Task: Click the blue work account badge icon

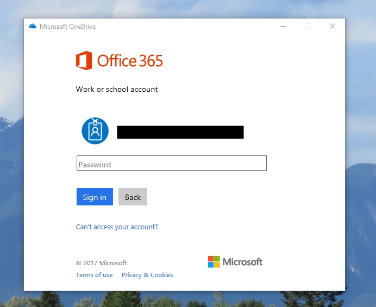Action: coord(95,131)
